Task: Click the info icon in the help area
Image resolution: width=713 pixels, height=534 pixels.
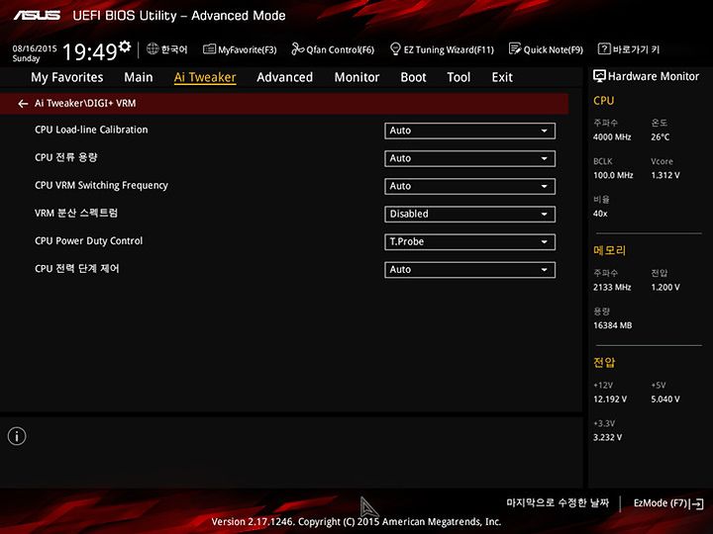Action: 17,436
